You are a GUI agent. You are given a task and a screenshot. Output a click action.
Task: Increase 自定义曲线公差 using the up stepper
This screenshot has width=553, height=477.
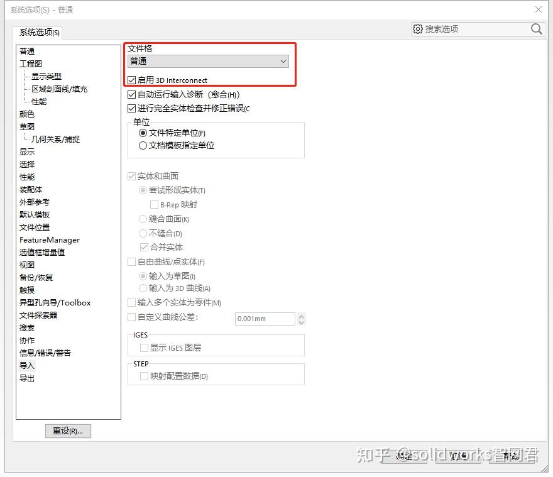pos(301,315)
